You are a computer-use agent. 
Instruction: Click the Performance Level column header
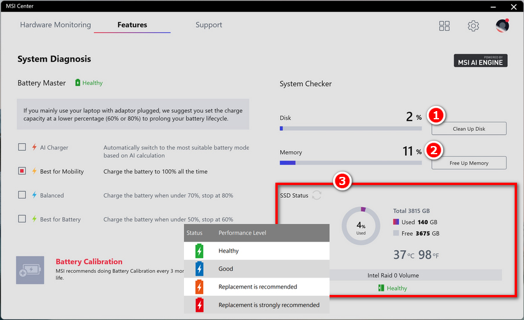[x=242, y=233]
